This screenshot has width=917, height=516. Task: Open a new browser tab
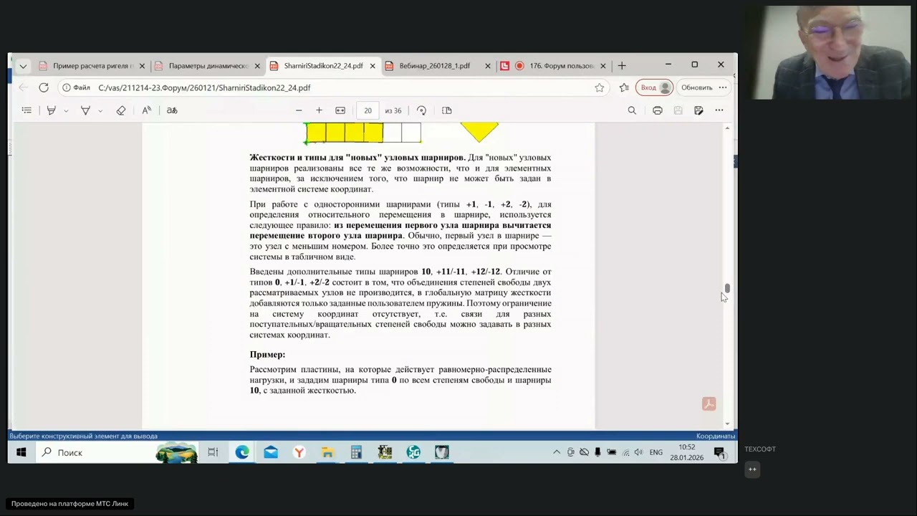[x=622, y=66]
